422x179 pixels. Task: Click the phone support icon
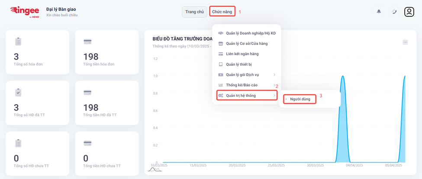click(394, 12)
